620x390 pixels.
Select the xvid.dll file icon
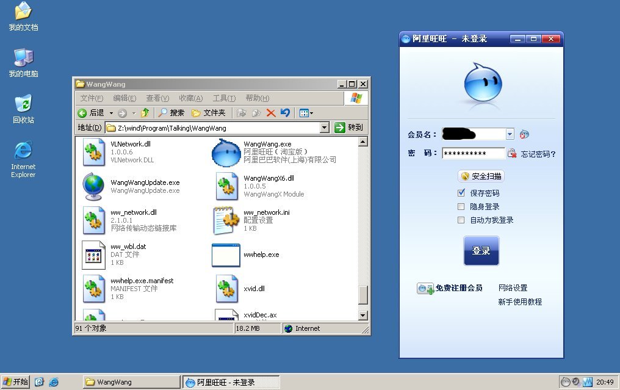click(x=226, y=289)
